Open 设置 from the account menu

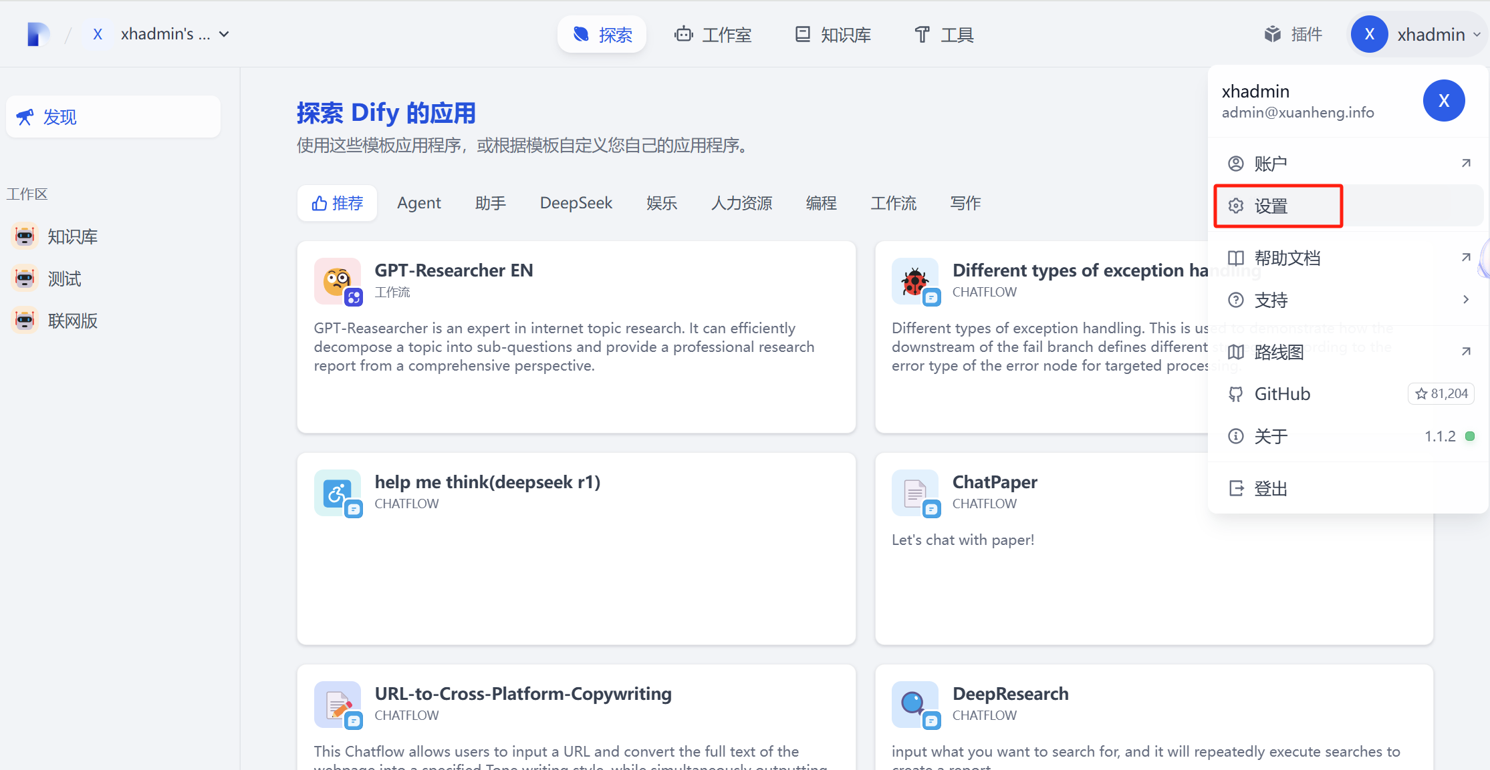(x=1349, y=206)
